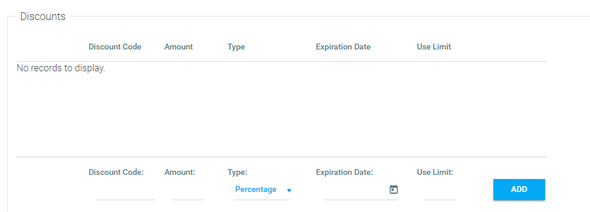
Task: Click the "Use Limit:" form label
Action: point(435,173)
